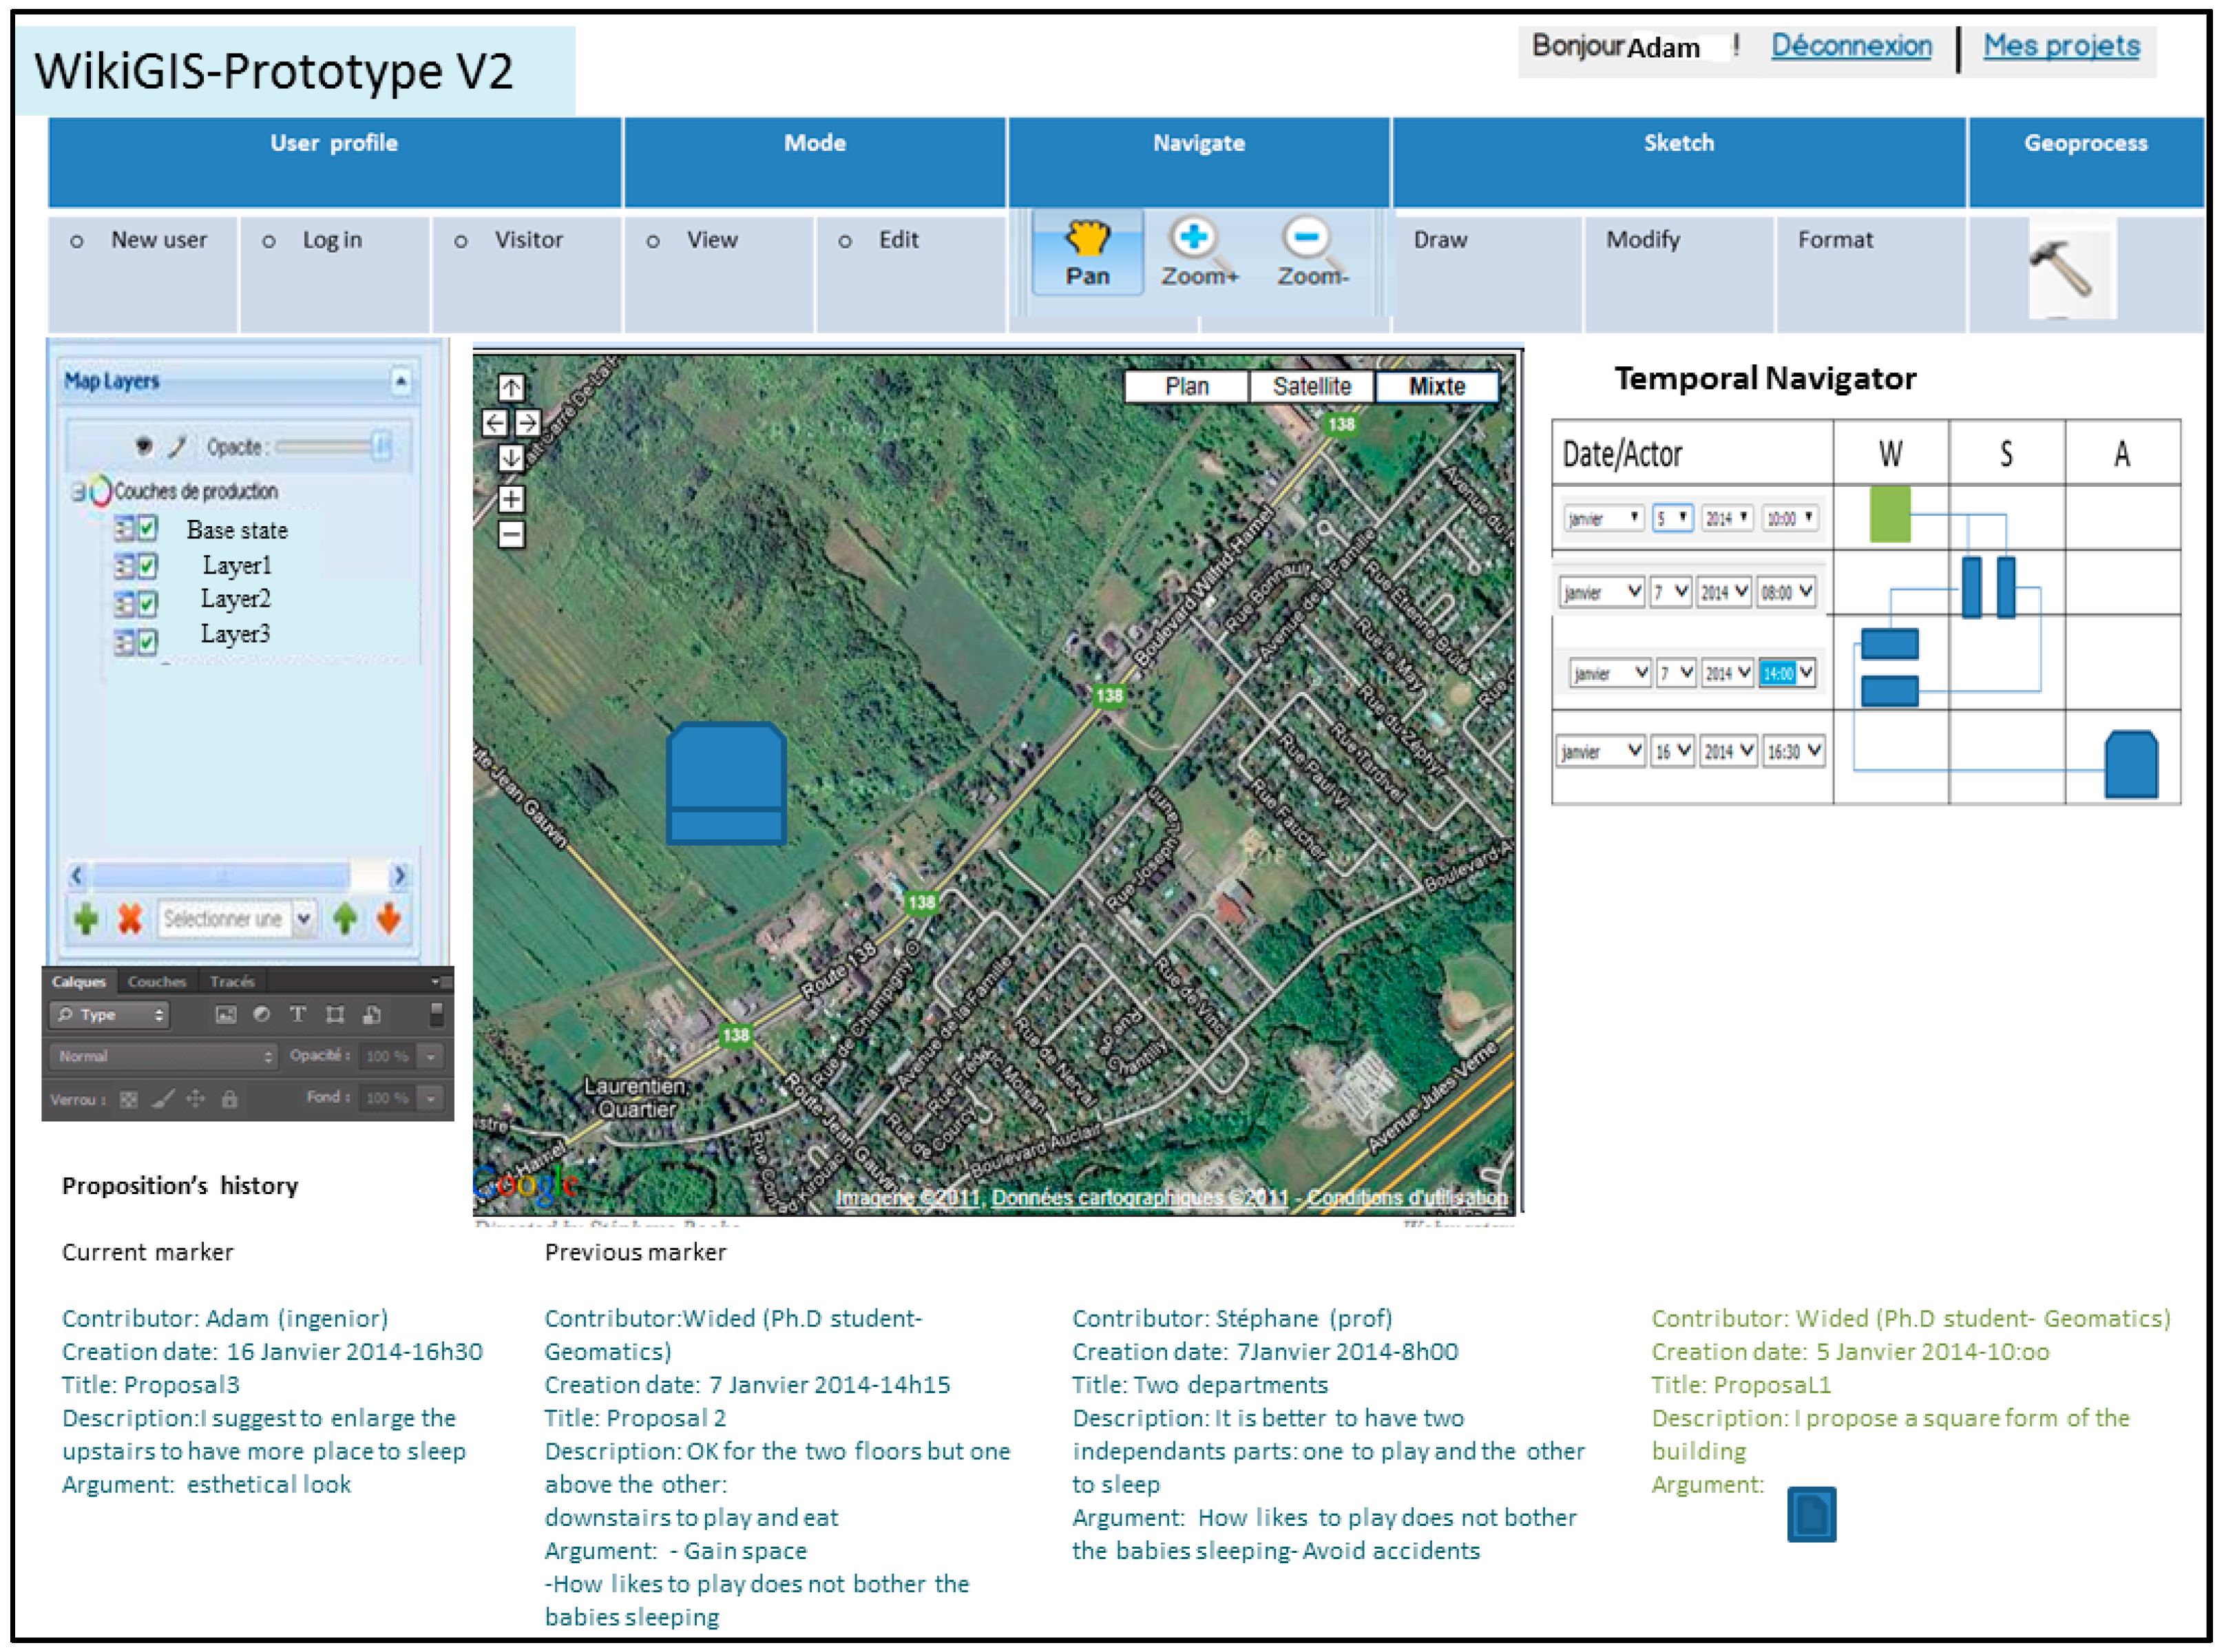2224x1652 pixels.
Task: Select the Pan hand tool
Action: (x=1087, y=240)
